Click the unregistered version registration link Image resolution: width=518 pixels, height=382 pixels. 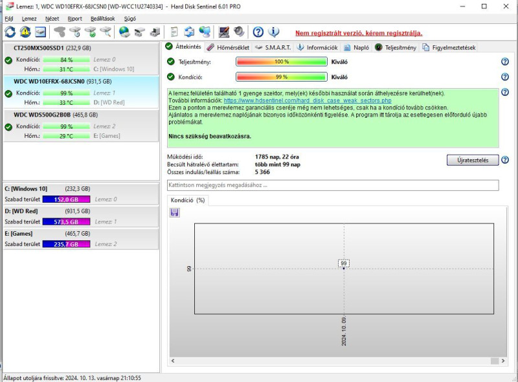(x=359, y=33)
